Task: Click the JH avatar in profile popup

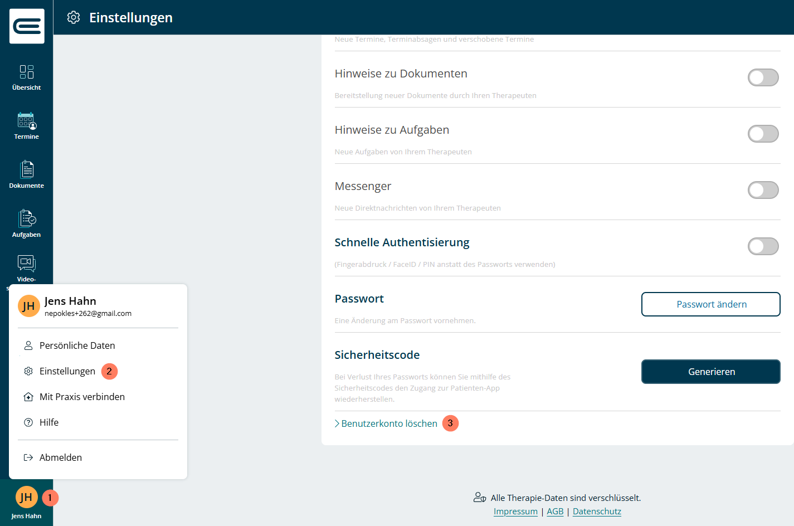Action: 29,306
